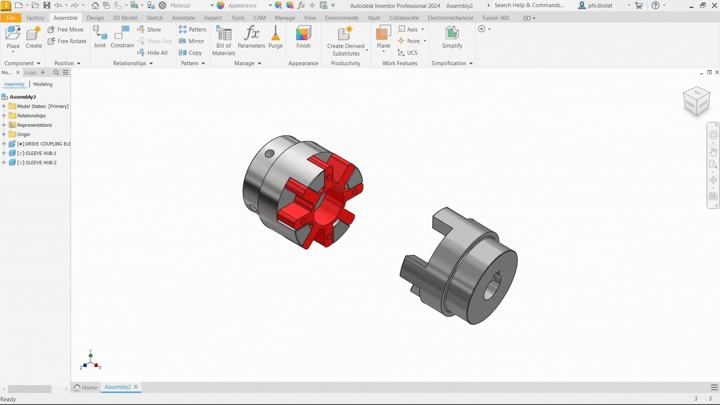The image size is (720, 405).
Task: Select the Free Move tool
Action: click(66, 30)
